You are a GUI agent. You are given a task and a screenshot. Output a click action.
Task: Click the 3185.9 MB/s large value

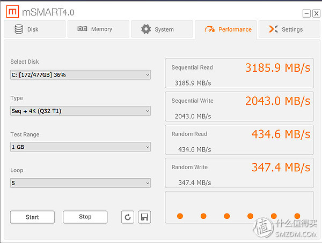tap(277, 68)
